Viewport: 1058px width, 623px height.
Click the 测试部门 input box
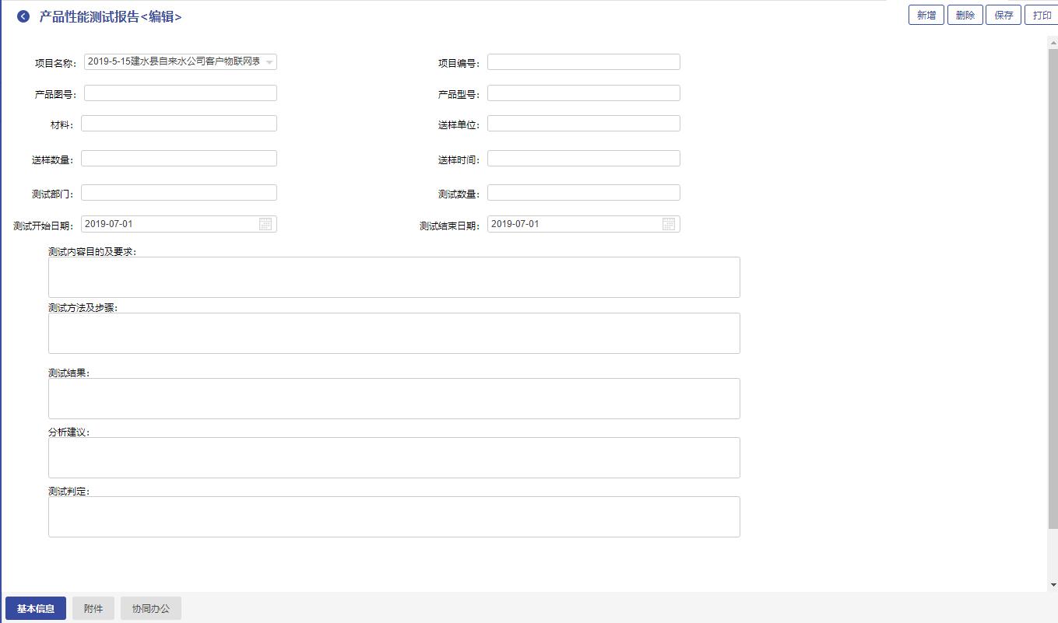(178, 193)
